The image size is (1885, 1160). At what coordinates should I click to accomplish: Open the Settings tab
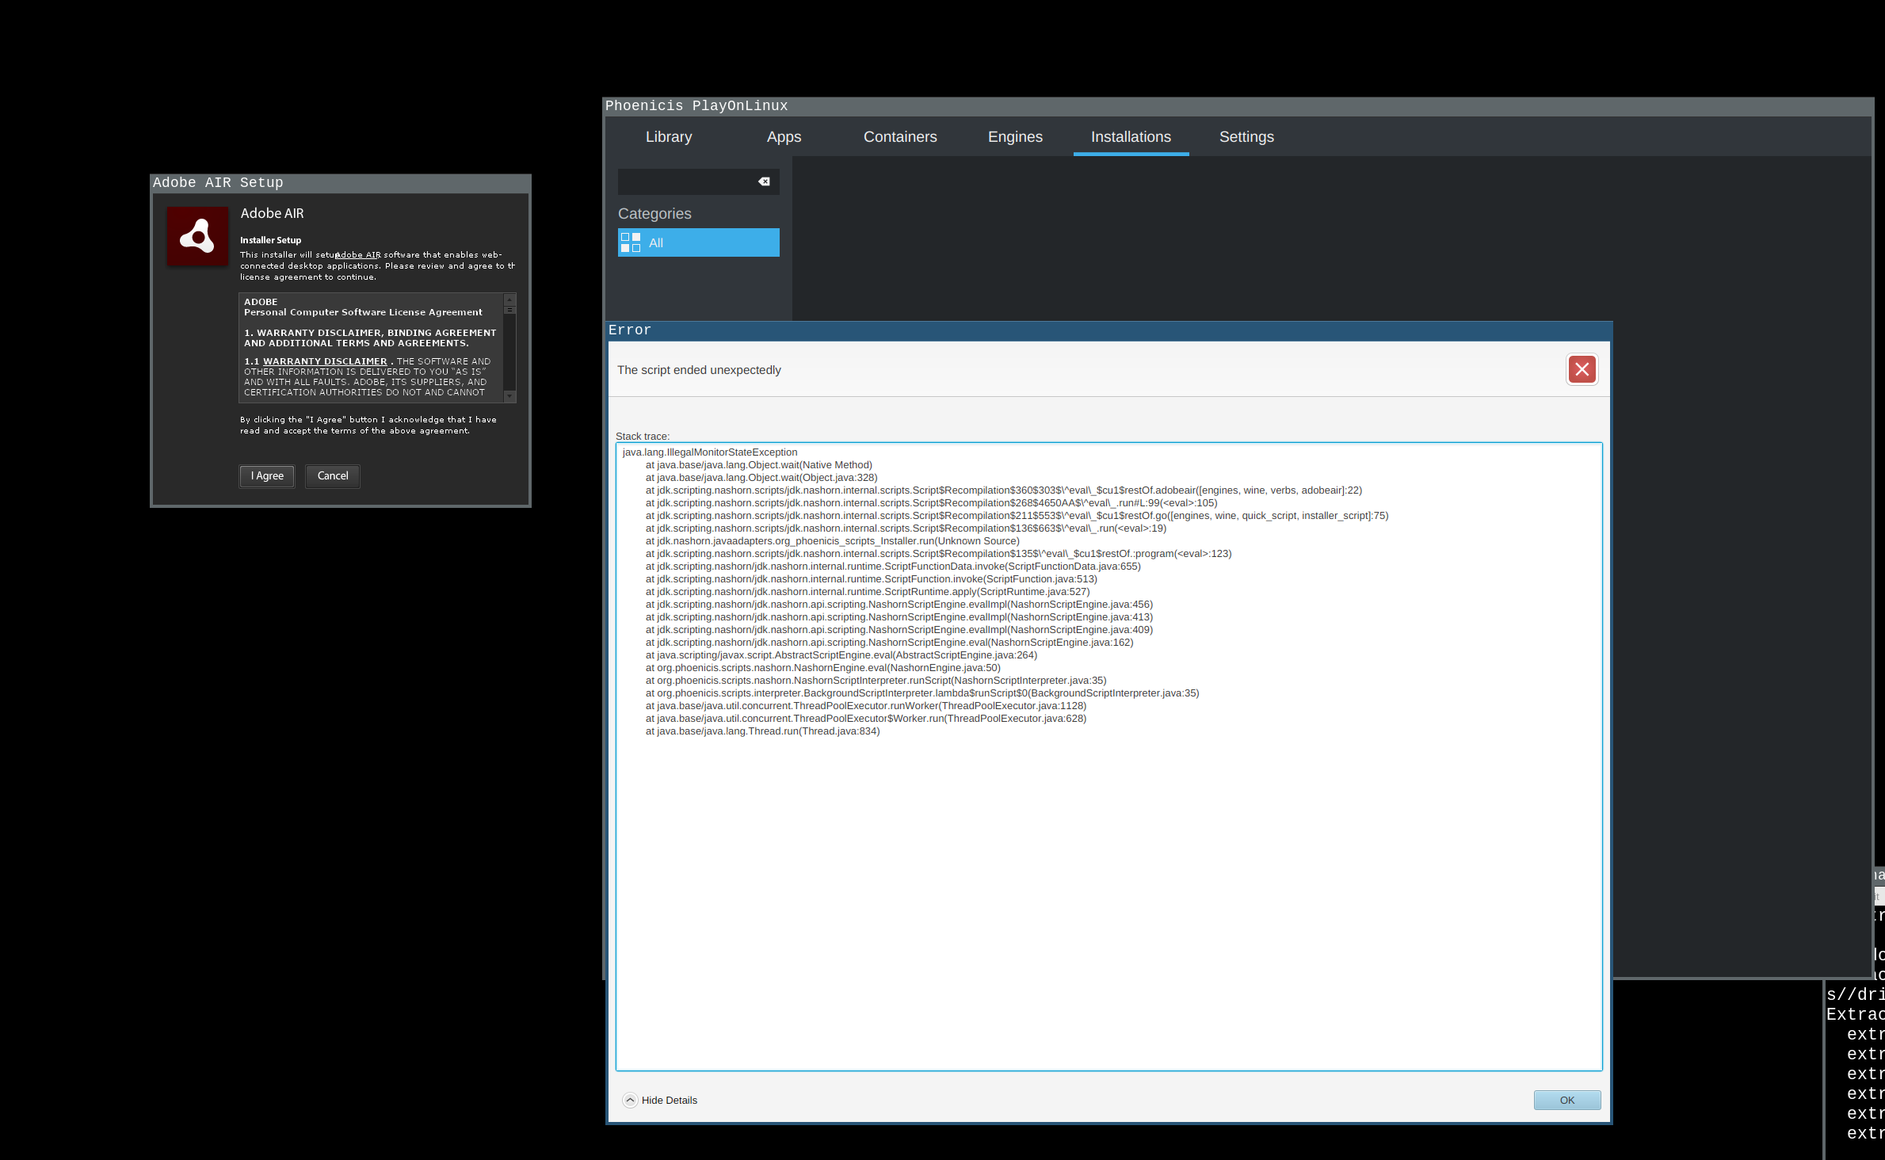(1246, 137)
